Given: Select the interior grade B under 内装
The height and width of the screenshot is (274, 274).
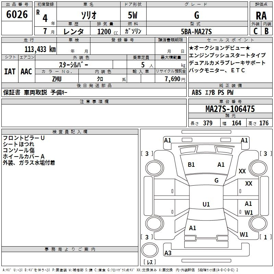Looking at the screenshot, I should (x=267, y=31).
